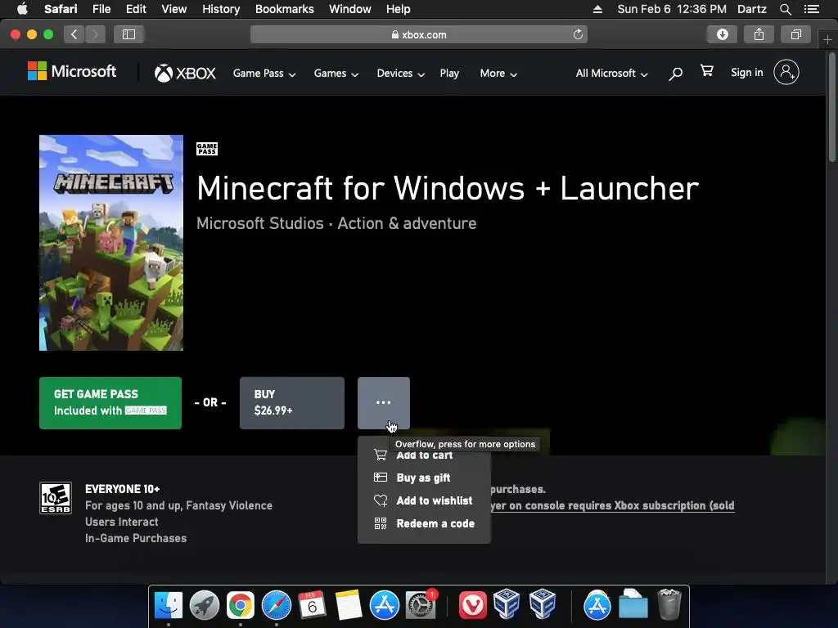This screenshot has height=628, width=838.
Task: Open the Xbox home logo
Action: (185, 73)
